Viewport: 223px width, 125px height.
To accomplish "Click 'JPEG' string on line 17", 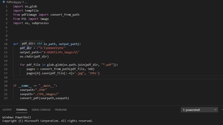I will point(93,73).
